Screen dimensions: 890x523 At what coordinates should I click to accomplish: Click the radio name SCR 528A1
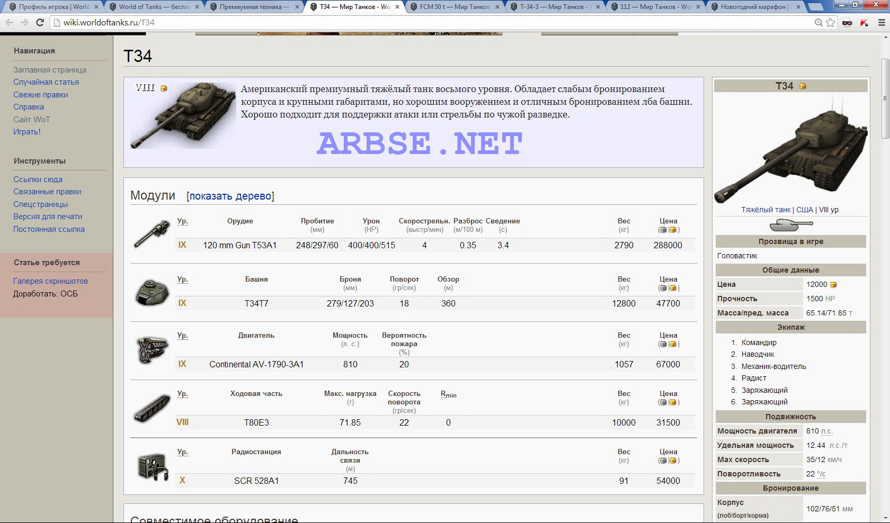pyautogui.click(x=256, y=481)
